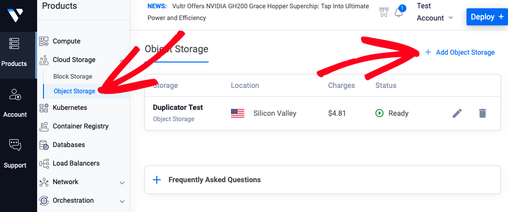
Task: Click the green Ready status icon
Action: (379, 113)
